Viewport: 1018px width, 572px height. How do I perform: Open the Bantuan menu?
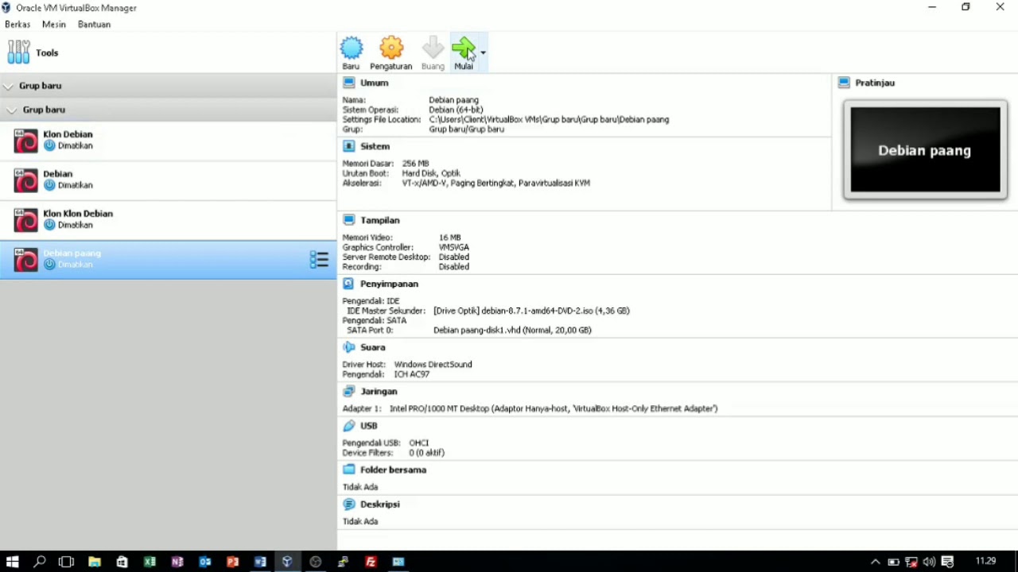coord(94,25)
